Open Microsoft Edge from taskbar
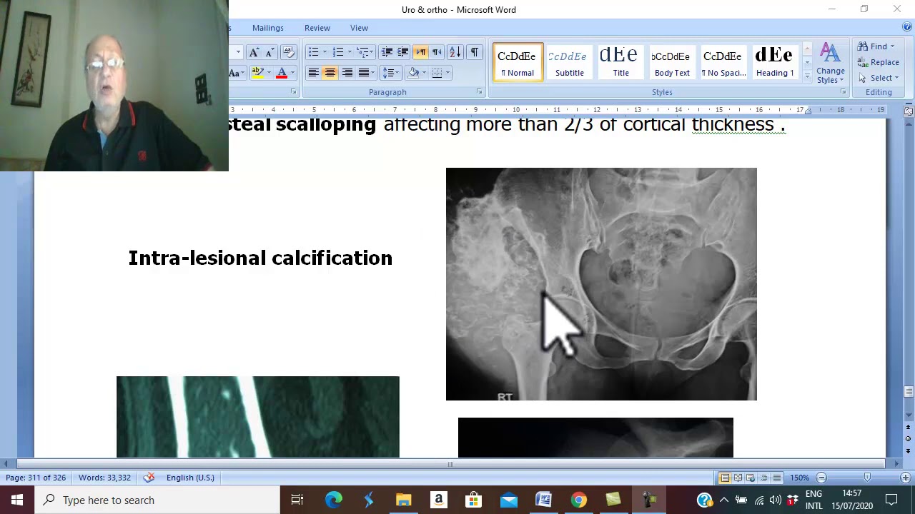915x514 pixels. (334, 500)
